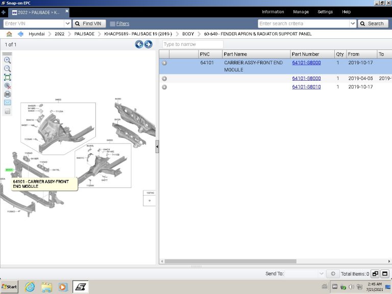392x294 pixels.
Task: Click the zoom out magnifier icon
Action: [x=7, y=68]
